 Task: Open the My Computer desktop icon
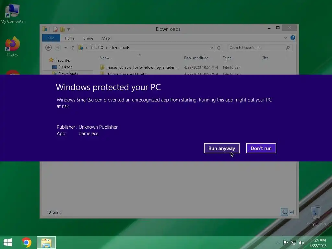click(x=13, y=14)
